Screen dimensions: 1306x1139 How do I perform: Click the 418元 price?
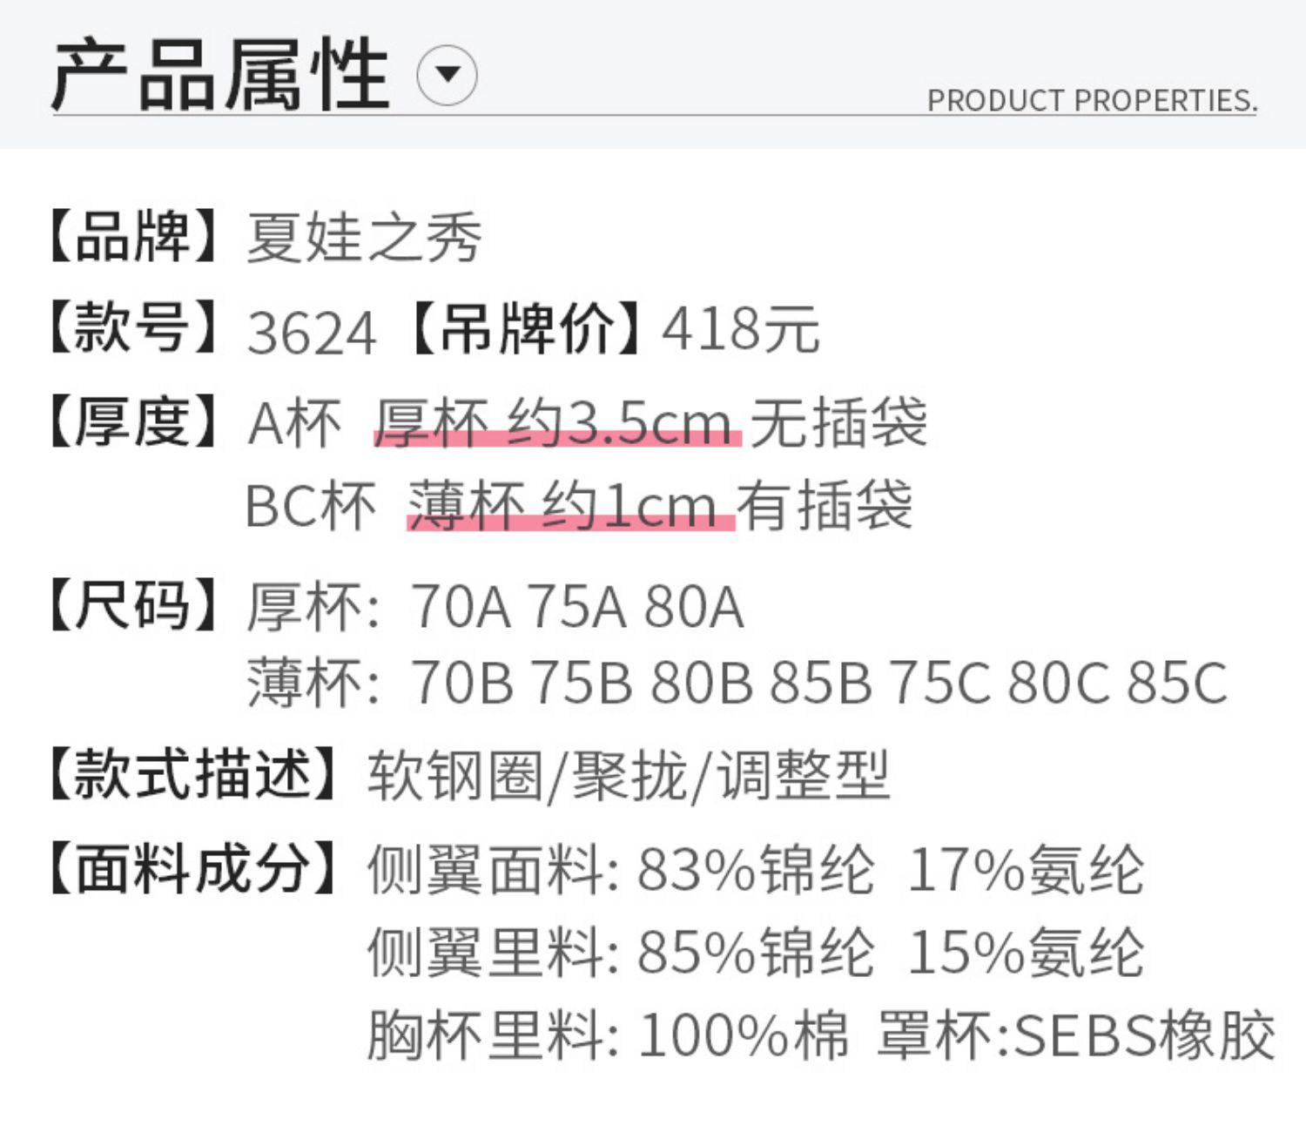coord(741,330)
